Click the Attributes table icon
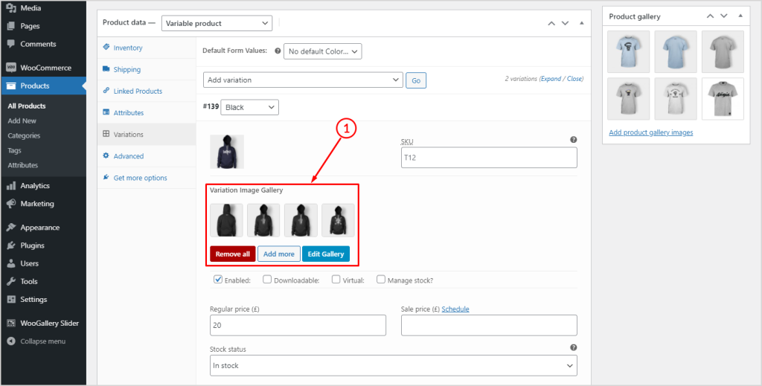762x386 pixels. point(106,112)
